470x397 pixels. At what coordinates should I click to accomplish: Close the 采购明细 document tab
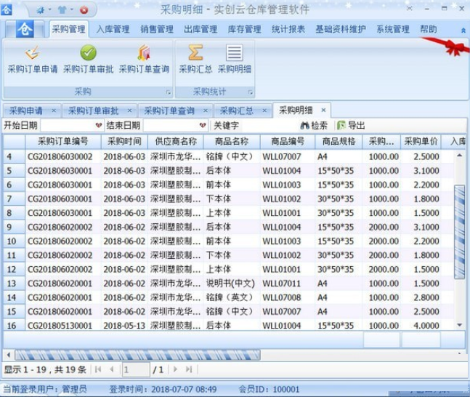(323, 110)
